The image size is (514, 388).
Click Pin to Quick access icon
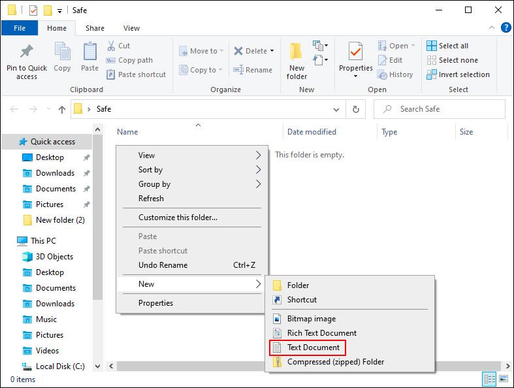[27, 52]
